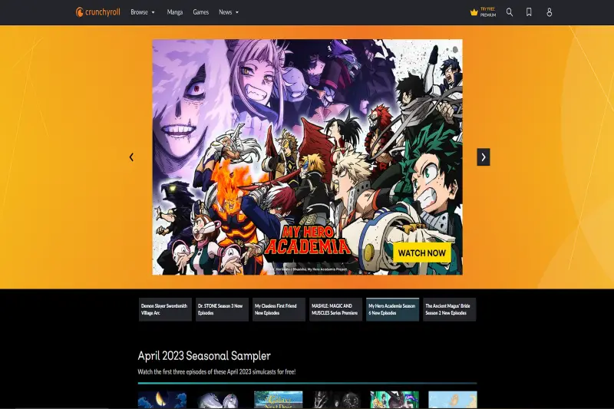Open the account profile icon
614x409 pixels.
point(550,12)
